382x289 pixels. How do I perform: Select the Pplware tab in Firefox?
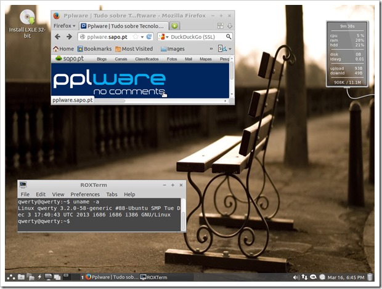point(124,26)
